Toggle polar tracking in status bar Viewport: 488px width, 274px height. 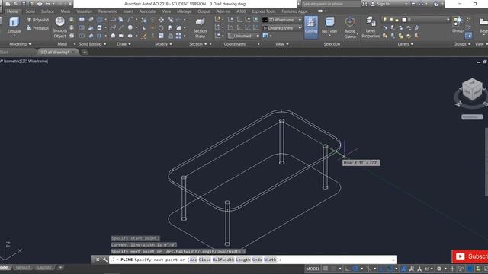tap(355, 269)
